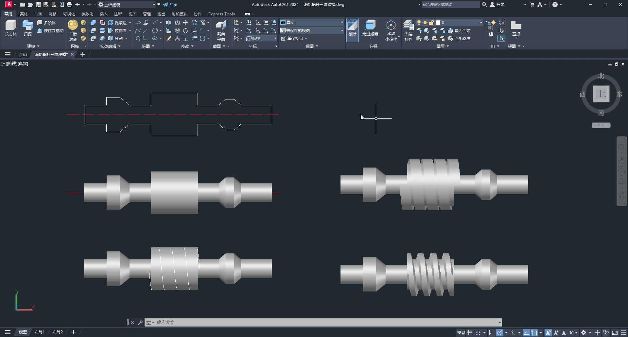Click the 登录 sign-in button

(x=497, y=5)
